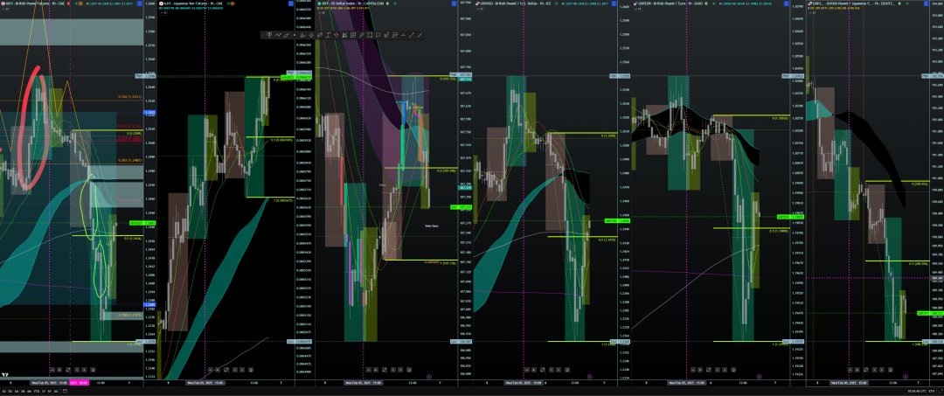The image size is (944, 396).
Task: Click purple event circle in DXY chart
Action: pyautogui.click(x=429, y=376)
